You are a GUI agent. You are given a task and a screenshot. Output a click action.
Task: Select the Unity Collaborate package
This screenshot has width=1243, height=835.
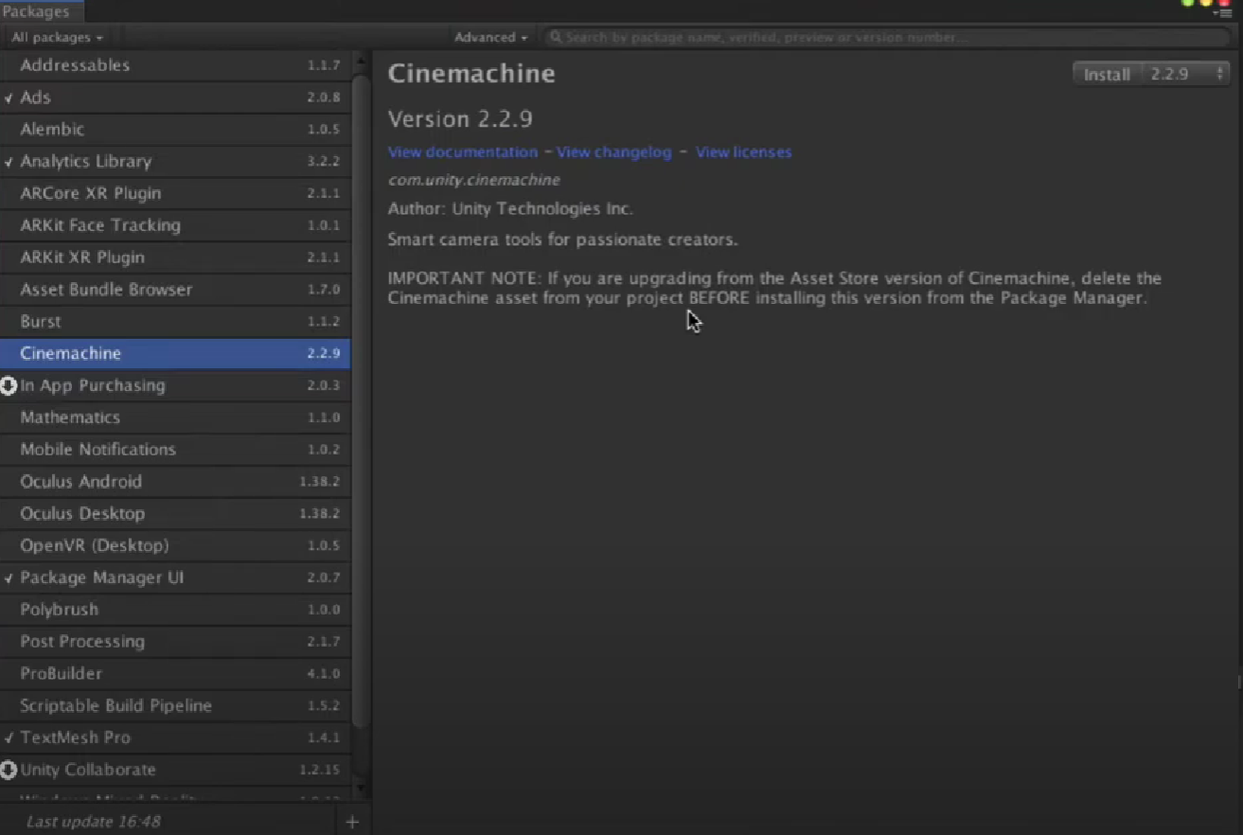coord(175,771)
